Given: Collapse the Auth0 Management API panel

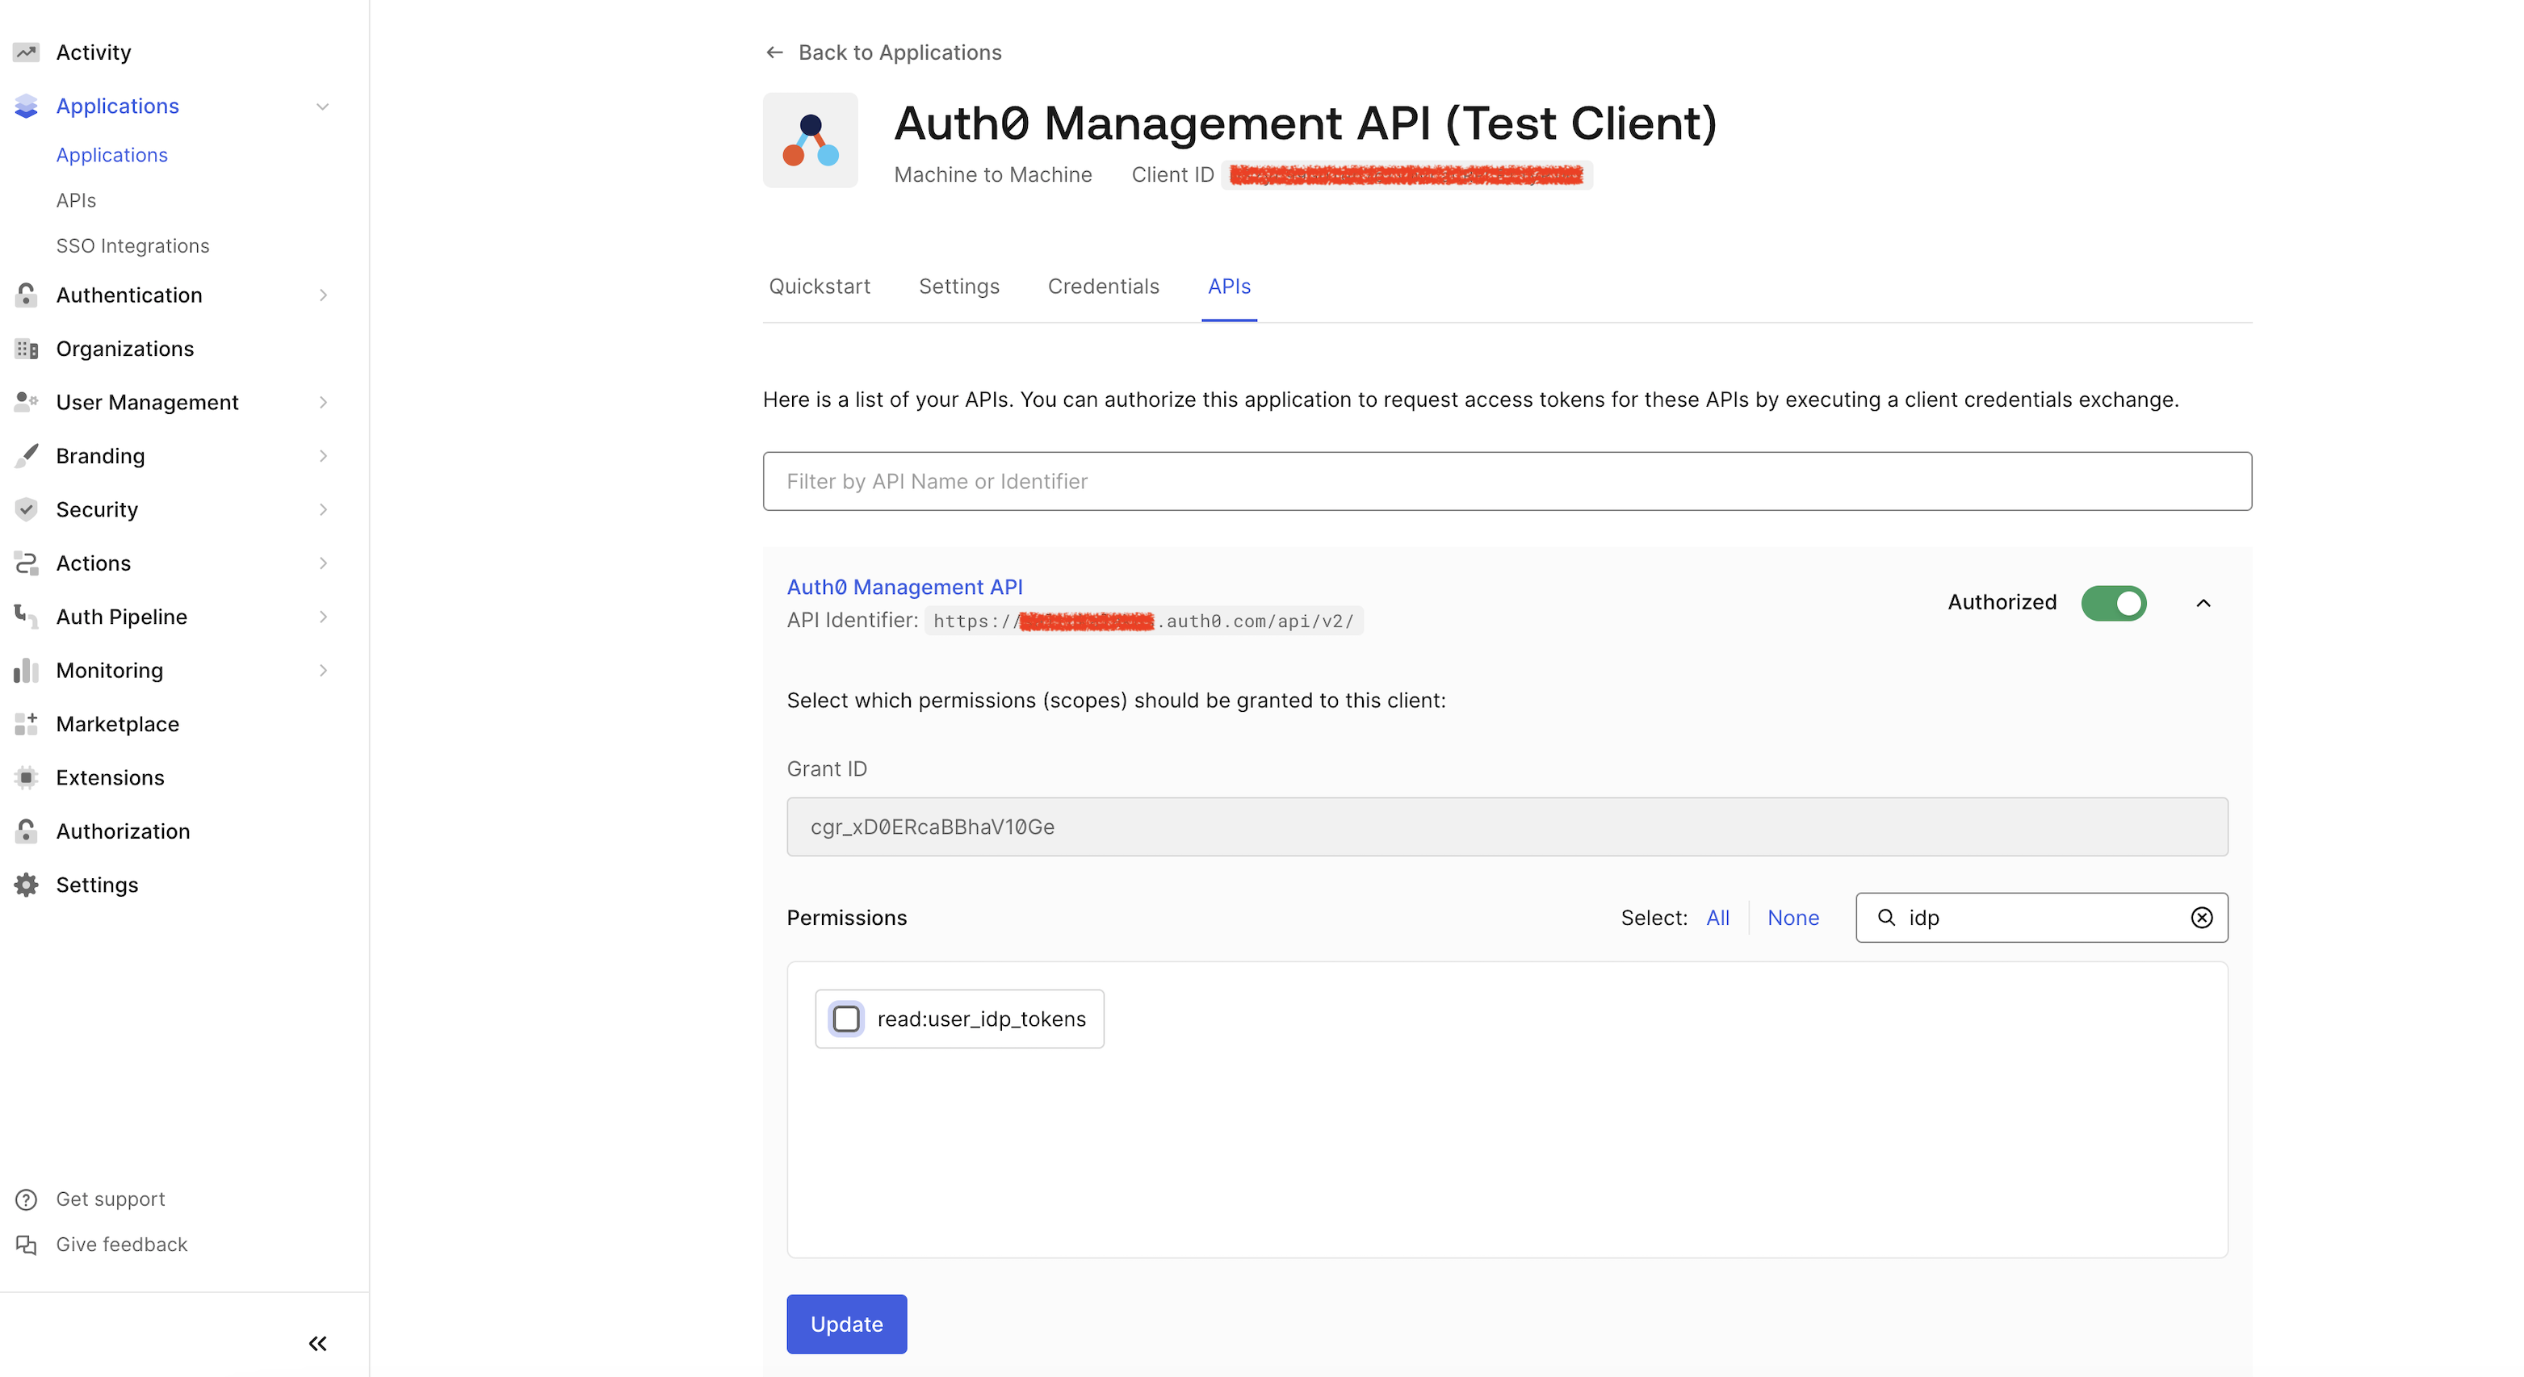Looking at the screenshot, I should [x=2203, y=602].
